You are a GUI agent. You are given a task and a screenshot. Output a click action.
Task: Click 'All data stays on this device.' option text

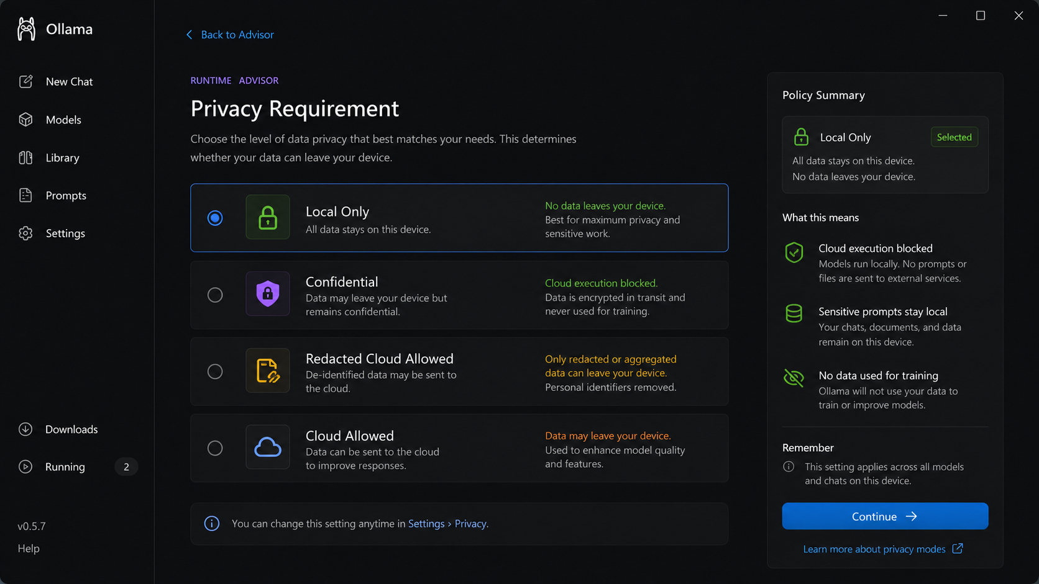(368, 230)
